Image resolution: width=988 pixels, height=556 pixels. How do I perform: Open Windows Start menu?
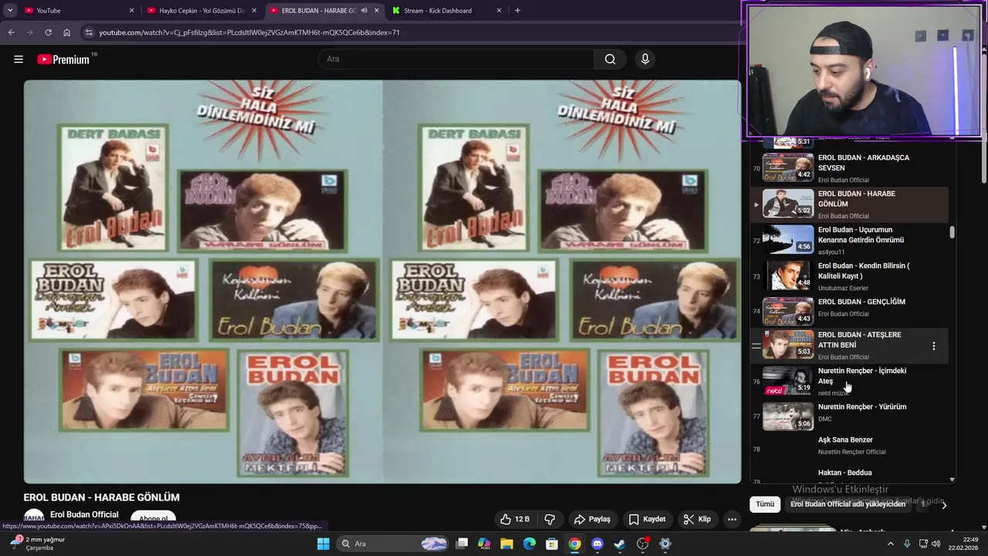point(323,544)
